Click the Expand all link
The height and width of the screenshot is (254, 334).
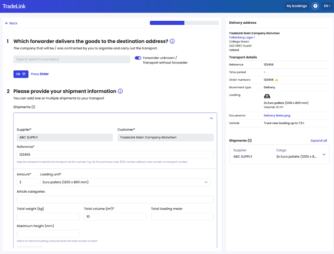point(318,141)
